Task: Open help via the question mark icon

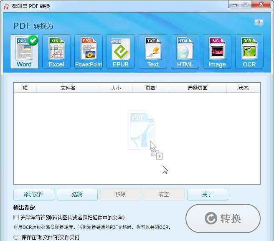Action: click(259, 23)
